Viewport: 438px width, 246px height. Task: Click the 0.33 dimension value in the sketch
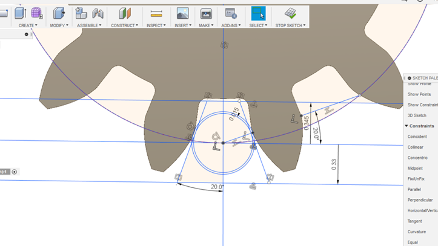point(334,164)
